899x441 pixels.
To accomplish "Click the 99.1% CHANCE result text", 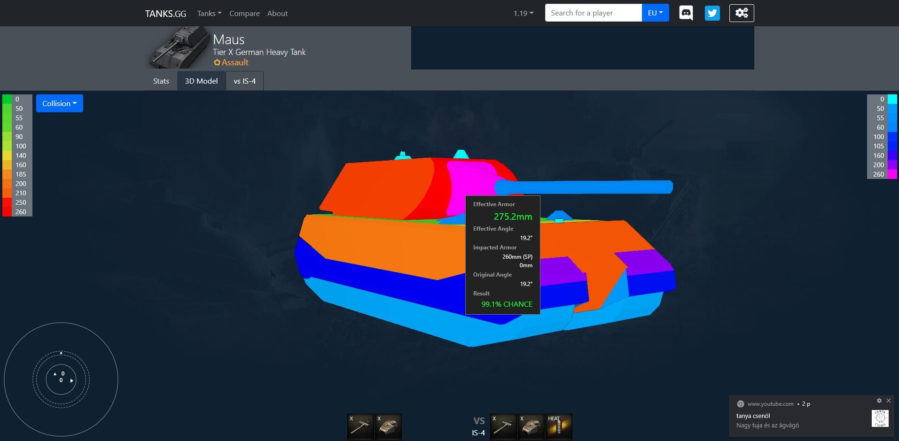I will 507,304.
